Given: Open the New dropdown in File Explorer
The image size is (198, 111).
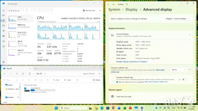Looking at the screenshot, I should 7,80.
